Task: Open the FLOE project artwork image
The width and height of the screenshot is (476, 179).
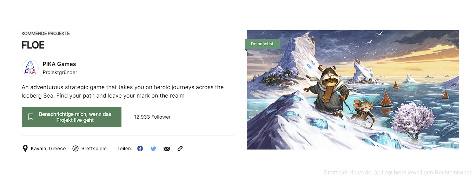Action: pyautogui.click(x=353, y=90)
